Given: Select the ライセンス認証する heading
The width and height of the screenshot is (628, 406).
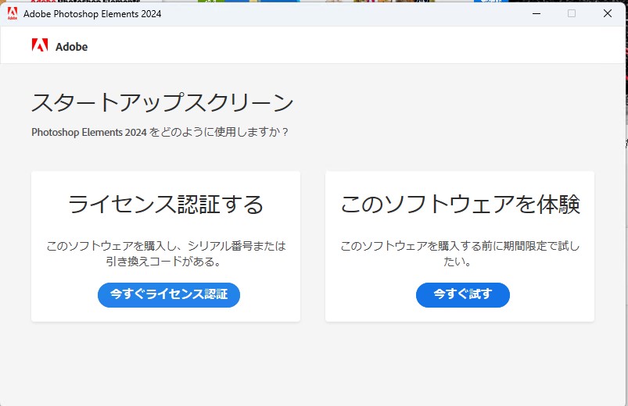Looking at the screenshot, I should (166, 204).
